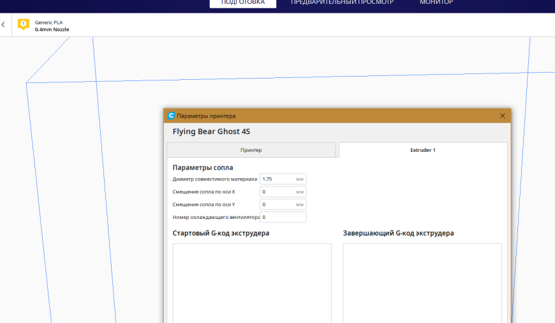Screen dimensions: 555x323
Task: Switch to the Принтер tab
Action: [251, 150]
